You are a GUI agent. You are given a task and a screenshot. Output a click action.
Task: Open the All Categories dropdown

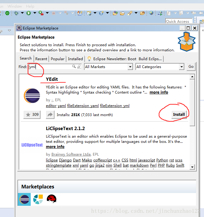160,67
